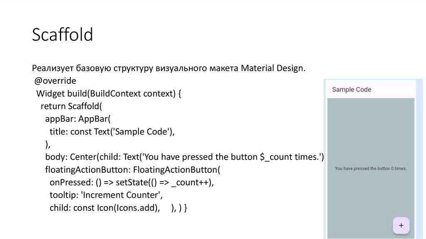Click the "tooltip: 'Increment Counter'" code line

[x=106, y=195]
